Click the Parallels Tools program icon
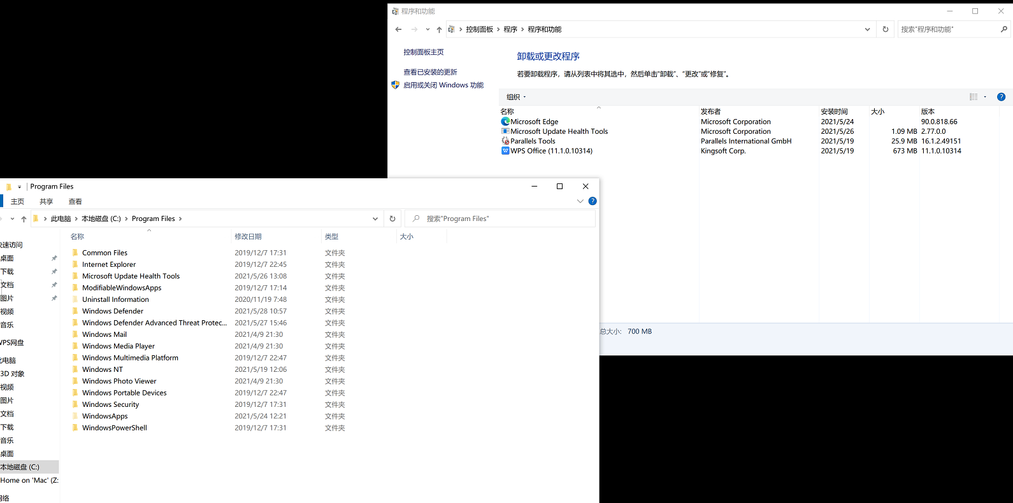1013x503 pixels. click(505, 141)
